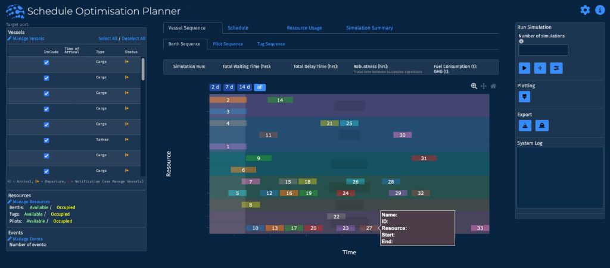Click the ship export icon
The width and height of the screenshot is (610, 268).
[541, 125]
